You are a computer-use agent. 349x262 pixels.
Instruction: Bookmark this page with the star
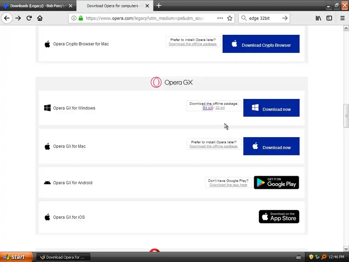[x=230, y=18]
